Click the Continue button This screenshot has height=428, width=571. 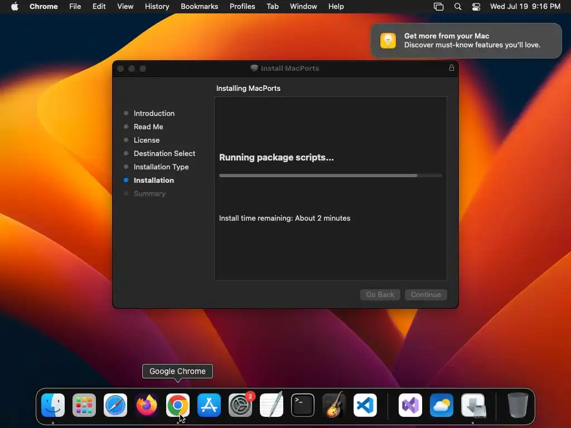point(425,294)
